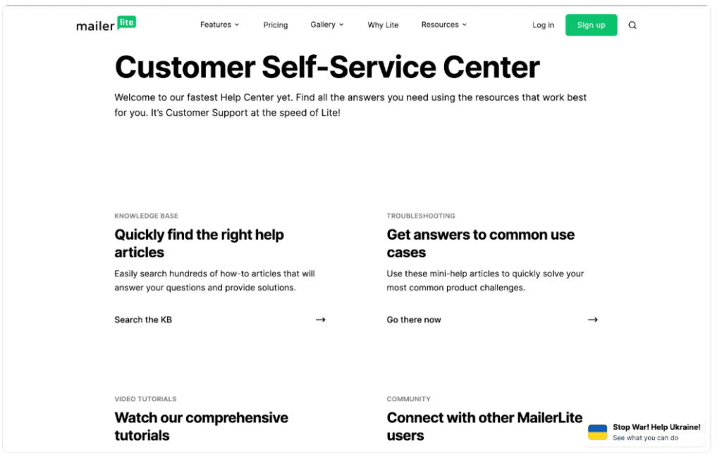This screenshot has width=722, height=461.
Task: Click the arrow beside Search the KB
Action: tap(321, 319)
